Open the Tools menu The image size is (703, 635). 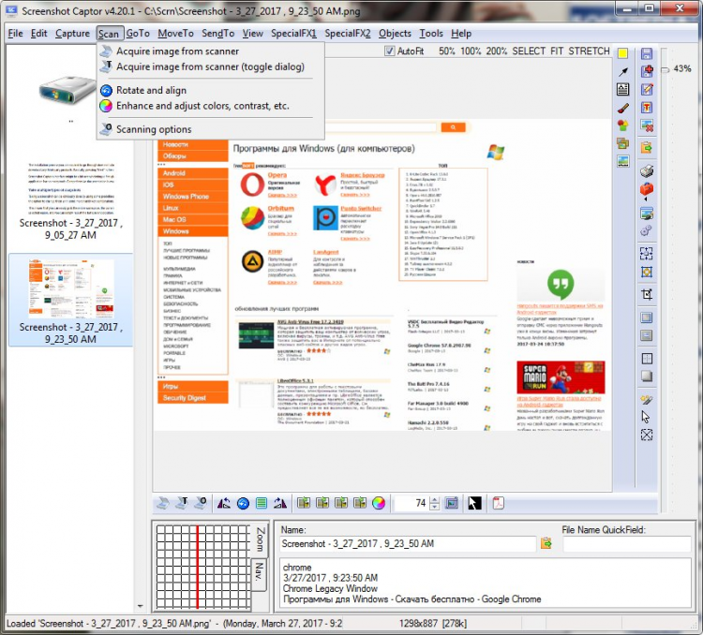click(431, 33)
